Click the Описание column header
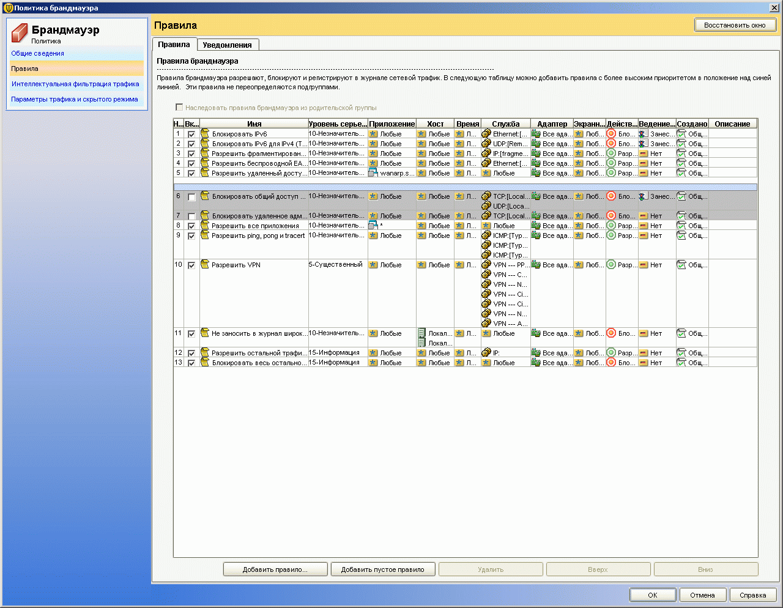 tap(733, 124)
